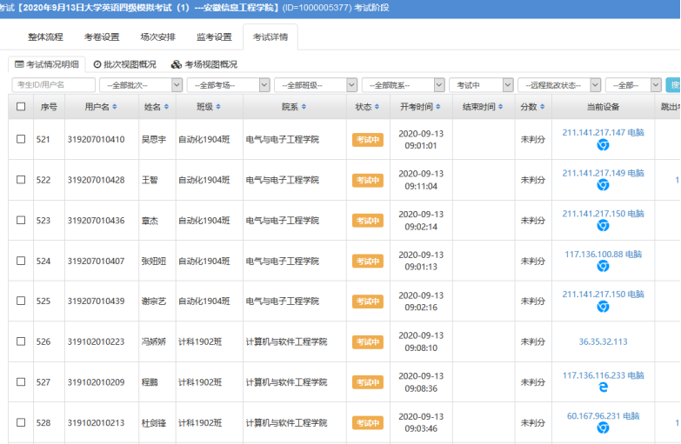This screenshot has height=444, width=681.
Task: Click sort icon beside 状态 header
Action: tap(377, 107)
